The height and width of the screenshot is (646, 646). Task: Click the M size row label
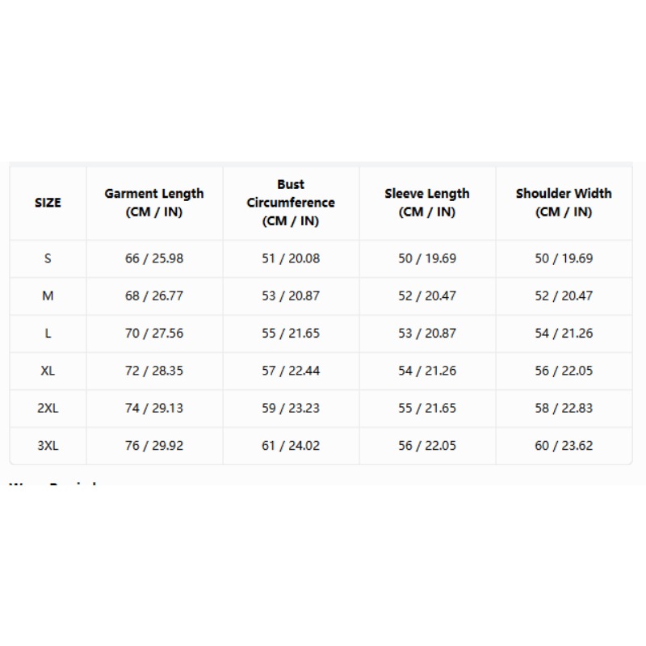[48, 296]
